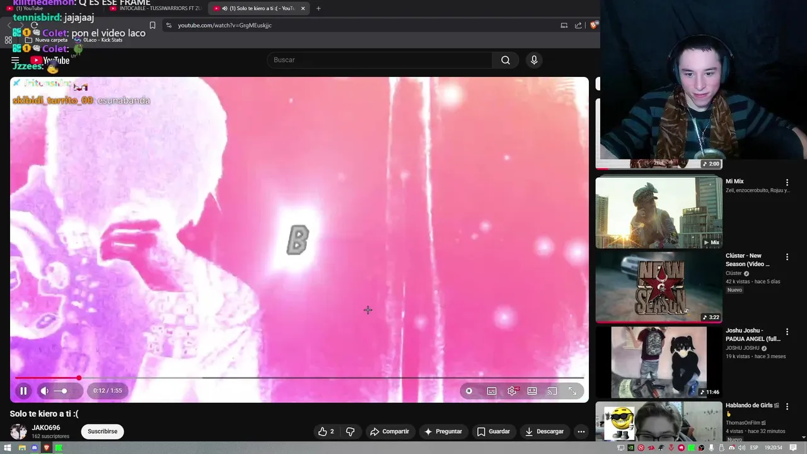Open the Nueva carpeta bookmarks folder

coord(46,40)
